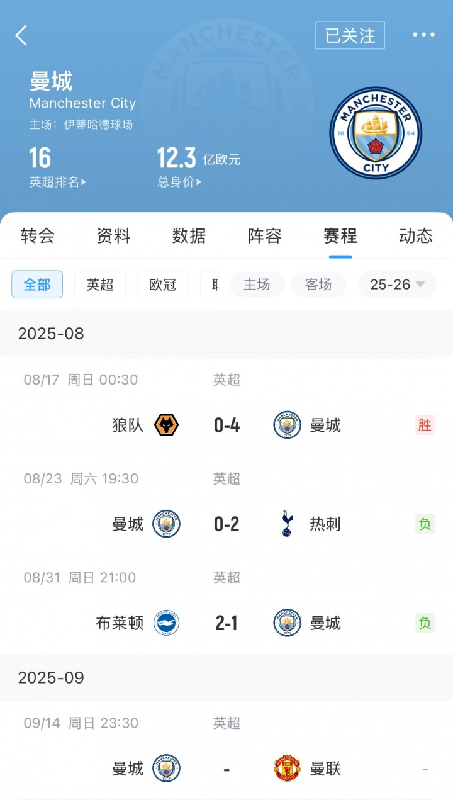The width and height of the screenshot is (453, 800).
Task: Tap the Manchester United logo
Action: pyautogui.click(x=287, y=769)
